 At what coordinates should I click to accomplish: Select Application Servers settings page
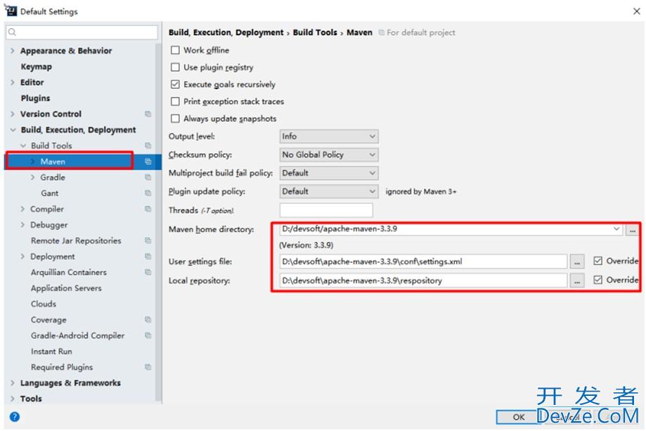[x=66, y=288]
